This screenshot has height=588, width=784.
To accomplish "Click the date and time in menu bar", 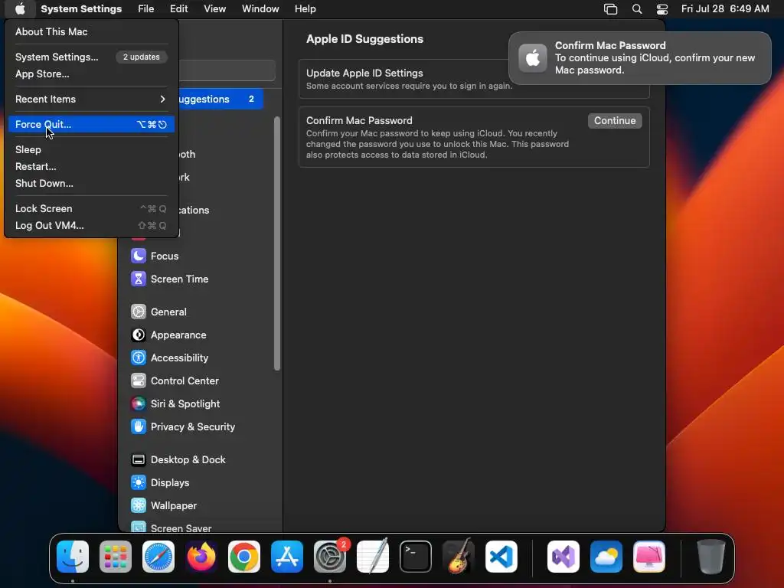I will pos(725,9).
